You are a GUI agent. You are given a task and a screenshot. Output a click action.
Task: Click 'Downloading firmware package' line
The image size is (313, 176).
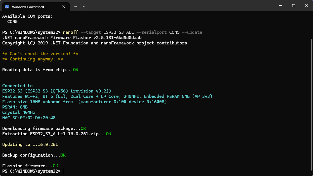[44, 128]
